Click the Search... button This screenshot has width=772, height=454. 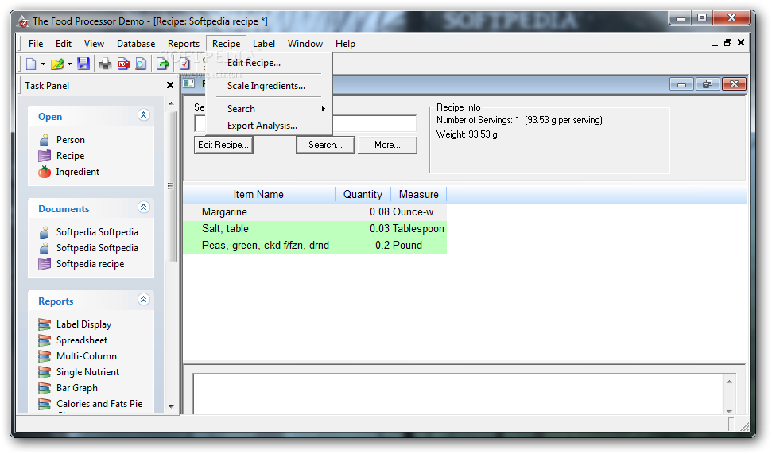click(325, 145)
